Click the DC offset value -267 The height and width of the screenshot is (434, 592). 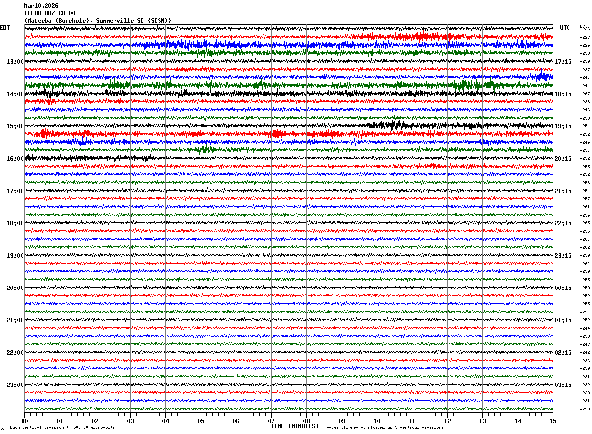tap(585, 94)
